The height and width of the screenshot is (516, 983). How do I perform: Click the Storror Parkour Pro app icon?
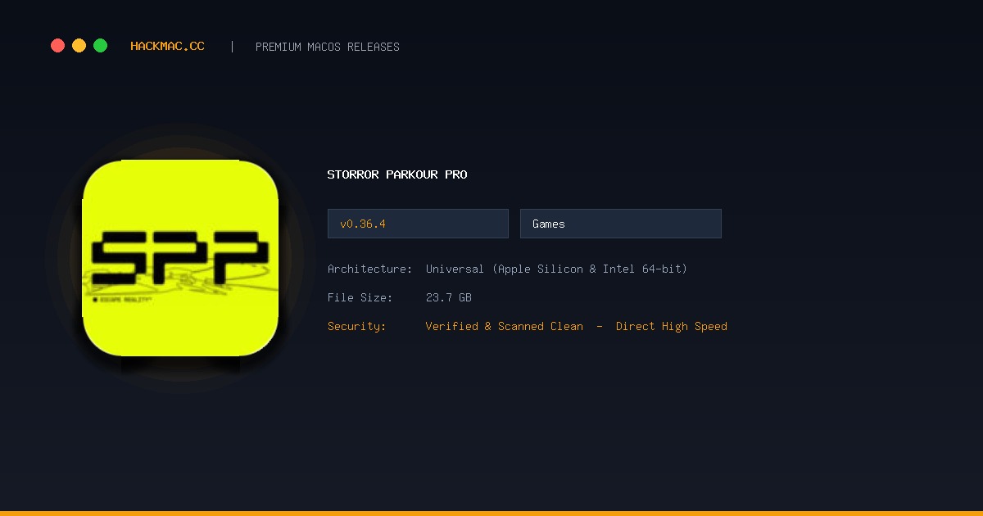pos(180,258)
